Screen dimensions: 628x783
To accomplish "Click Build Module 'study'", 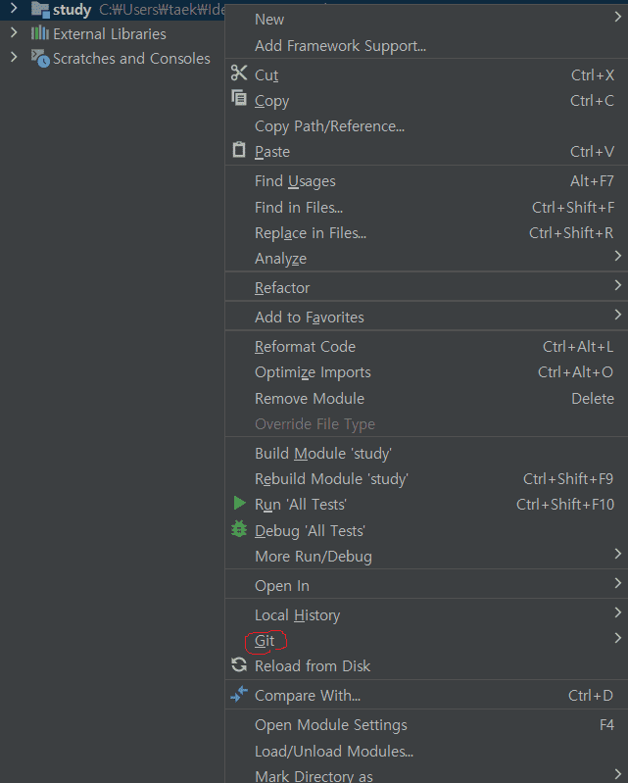I will (x=322, y=453).
